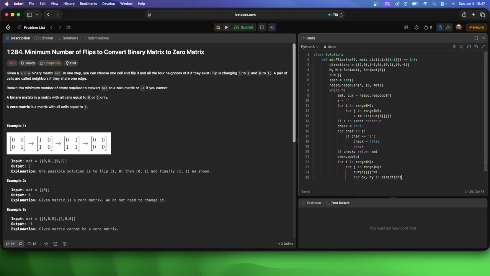Reload the page in address bar

tap(341, 15)
